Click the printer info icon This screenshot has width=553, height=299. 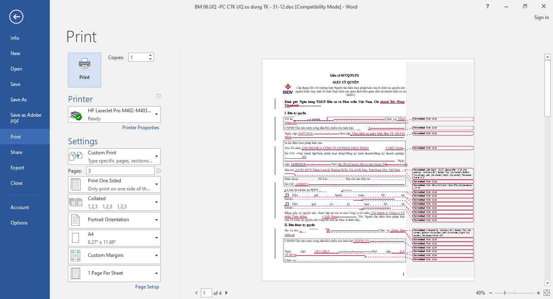158,96
